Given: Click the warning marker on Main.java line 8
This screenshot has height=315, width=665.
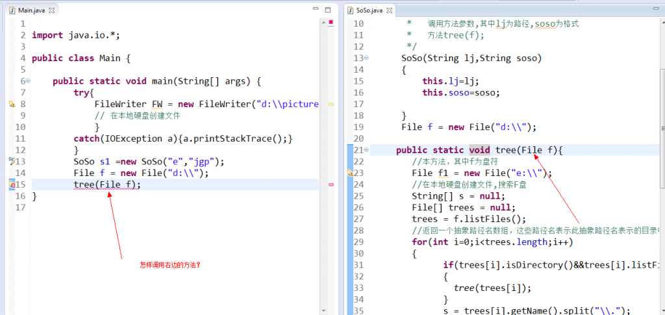Looking at the screenshot, I should (x=12, y=105).
